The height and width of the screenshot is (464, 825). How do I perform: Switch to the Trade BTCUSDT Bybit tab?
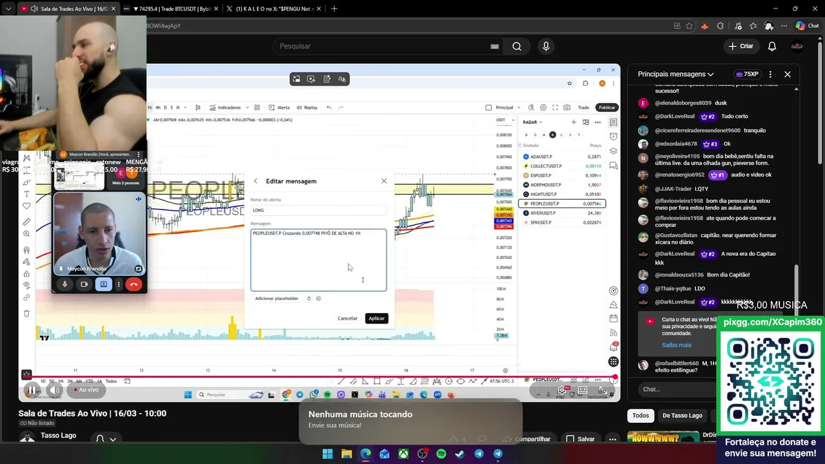[170, 9]
